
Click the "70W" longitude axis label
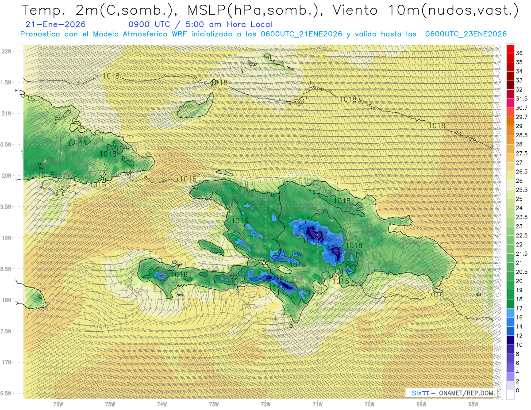pos(369,404)
